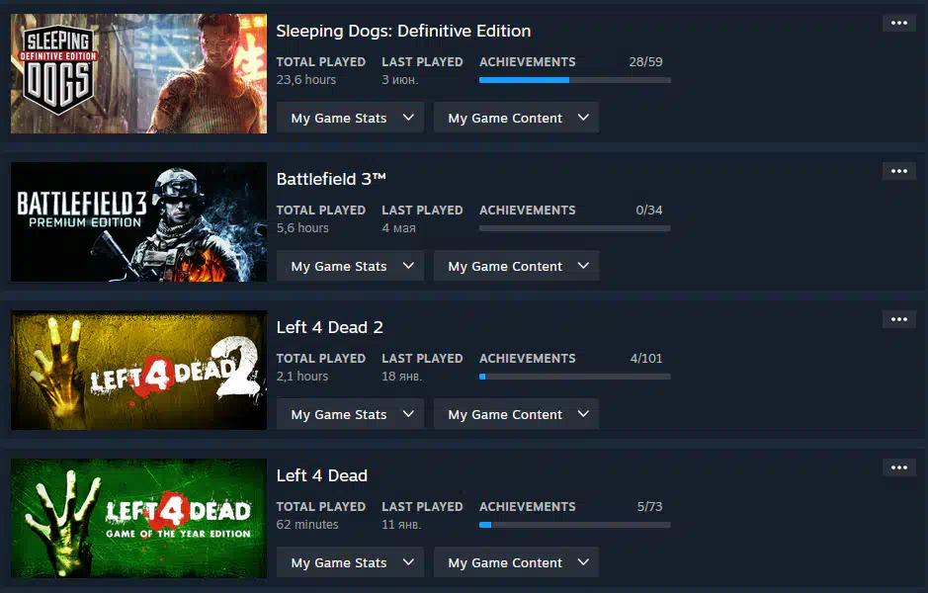Click the Battlefield 3 Premium Edition thumbnail
Image resolution: width=928 pixels, height=593 pixels.
(x=138, y=222)
